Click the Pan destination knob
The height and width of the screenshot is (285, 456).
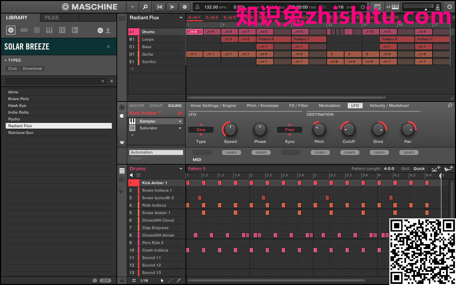[x=408, y=129]
